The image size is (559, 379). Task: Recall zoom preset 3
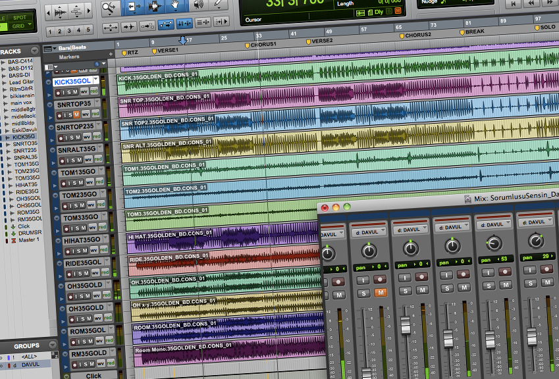coord(69,31)
